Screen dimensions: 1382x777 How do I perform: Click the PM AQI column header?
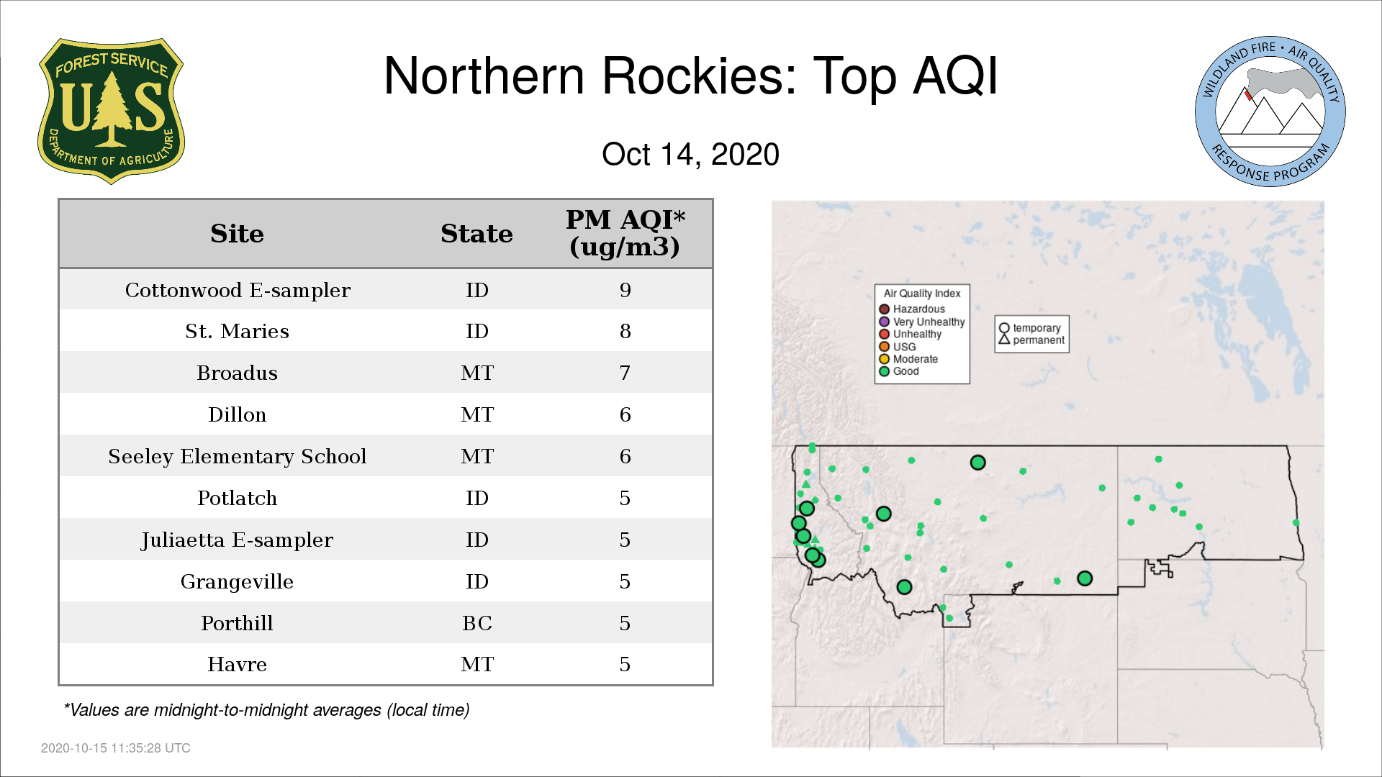(625, 233)
